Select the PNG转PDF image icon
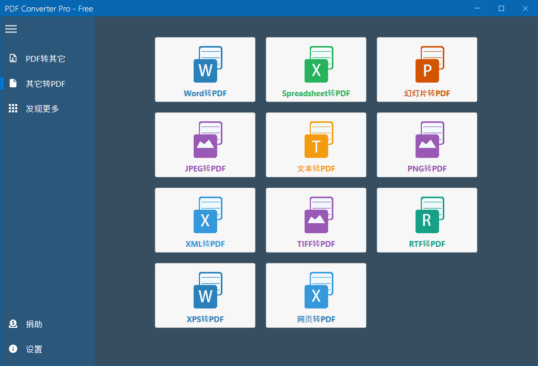This screenshot has height=366, width=538. pos(430,140)
